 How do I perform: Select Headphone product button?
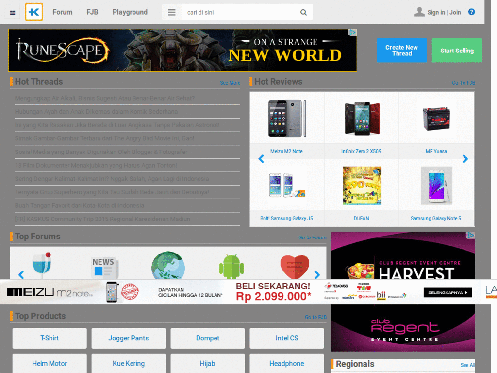pos(286,363)
